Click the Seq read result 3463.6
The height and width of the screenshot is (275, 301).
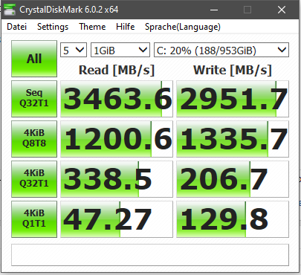pyautogui.click(x=117, y=99)
